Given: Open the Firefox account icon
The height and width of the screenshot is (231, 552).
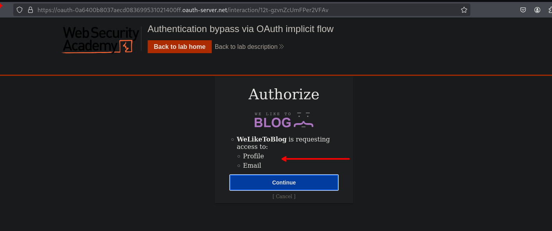Looking at the screenshot, I should 537,10.
